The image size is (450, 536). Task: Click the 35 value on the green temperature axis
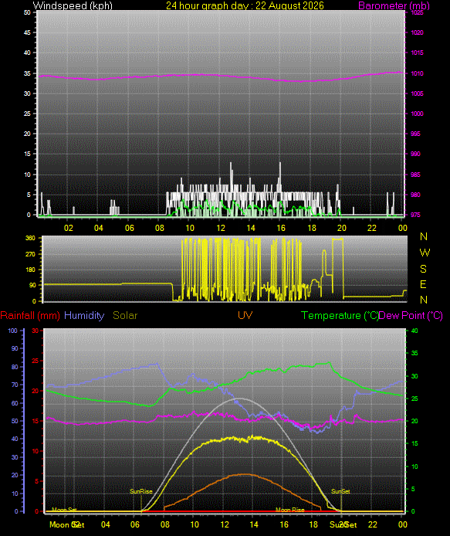pos(414,353)
